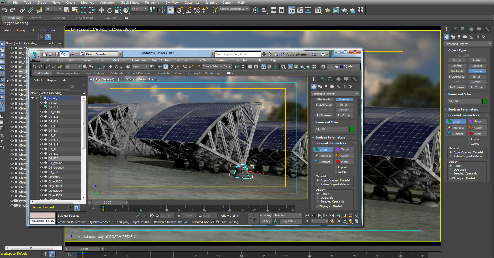Click the ProCutter button in the inner window
The image size is (494, 258).
(x=344, y=115)
